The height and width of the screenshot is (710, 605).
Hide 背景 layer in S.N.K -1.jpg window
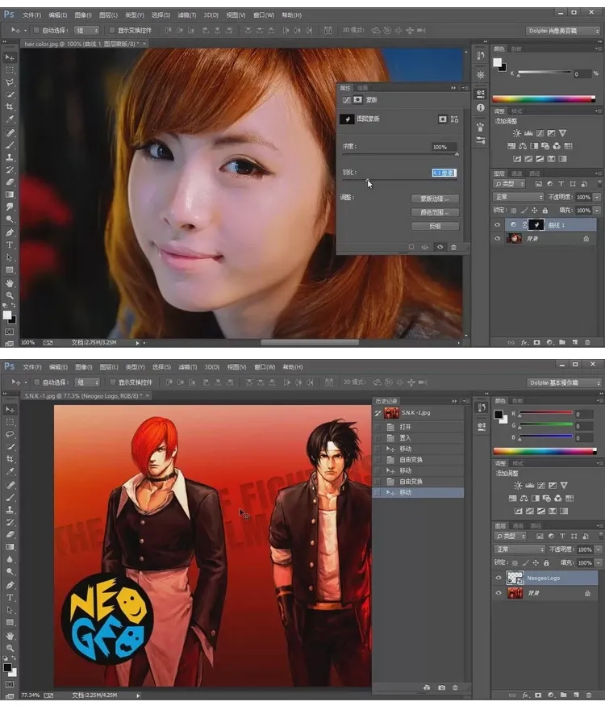point(499,593)
